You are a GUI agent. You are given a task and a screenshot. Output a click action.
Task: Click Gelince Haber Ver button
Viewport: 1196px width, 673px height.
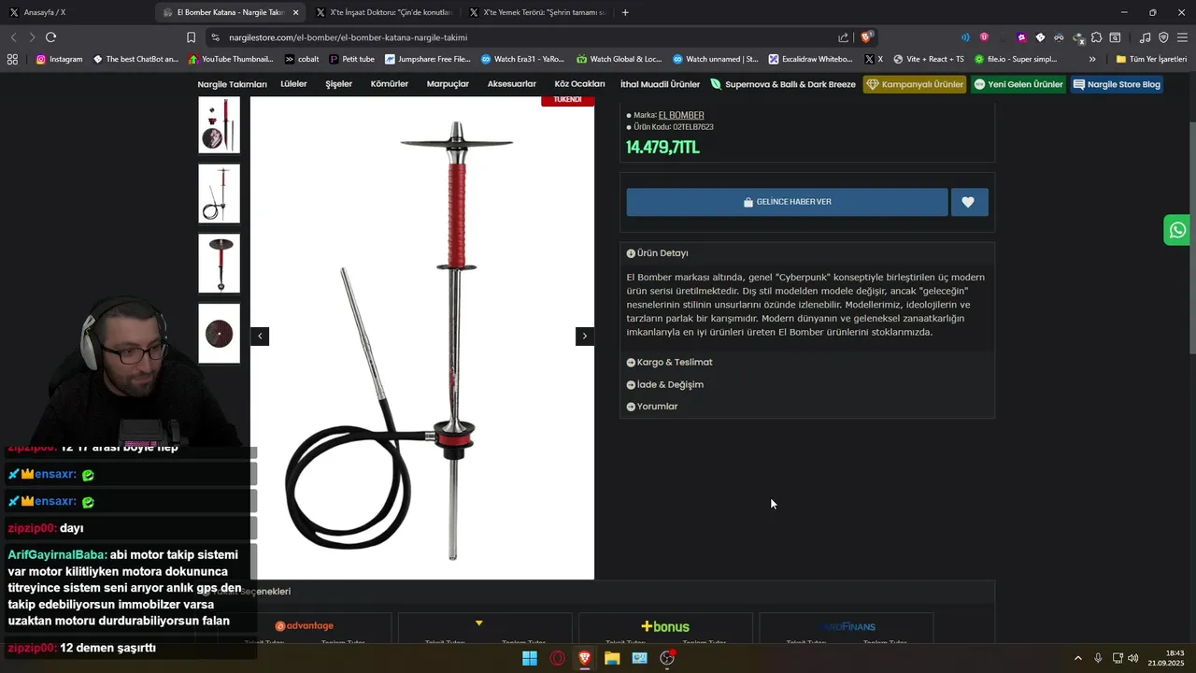(787, 202)
